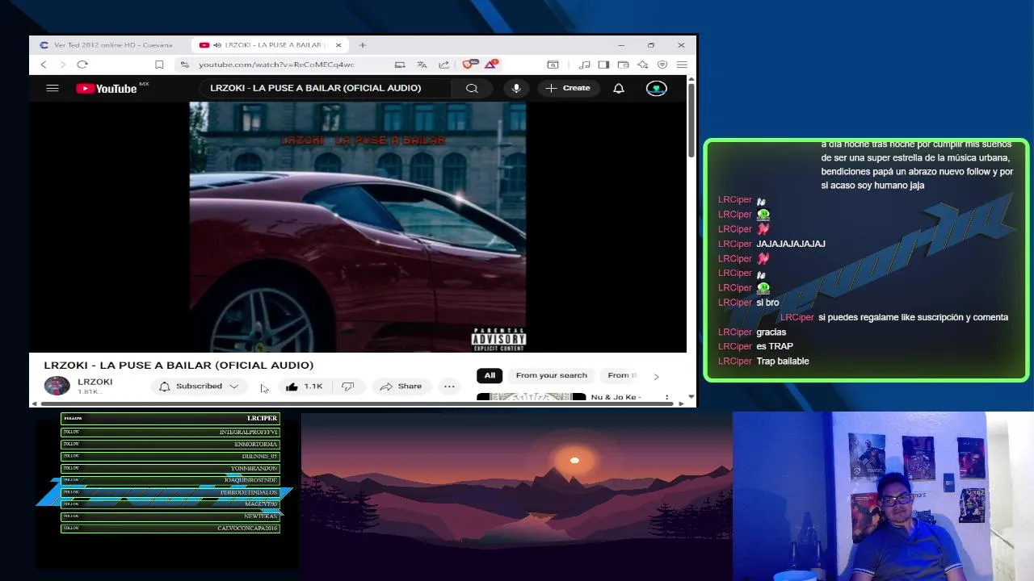Screen dimensions: 1034x581
Task: Open the browser media music-note icon
Action: click(x=584, y=65)
